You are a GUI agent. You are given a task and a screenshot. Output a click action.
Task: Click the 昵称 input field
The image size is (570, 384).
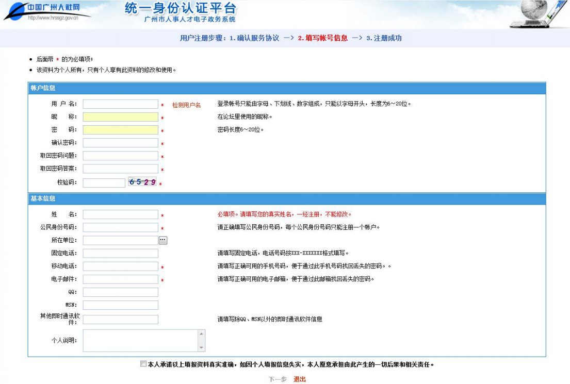pyautogui.click(x=120, y=117)
